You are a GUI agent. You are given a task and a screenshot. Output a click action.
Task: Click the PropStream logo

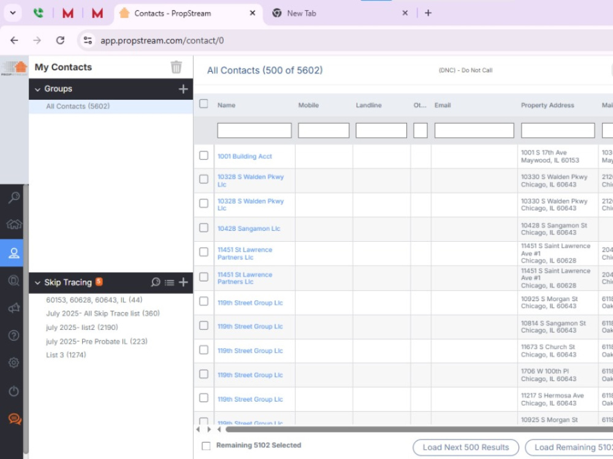pos(15,67)
